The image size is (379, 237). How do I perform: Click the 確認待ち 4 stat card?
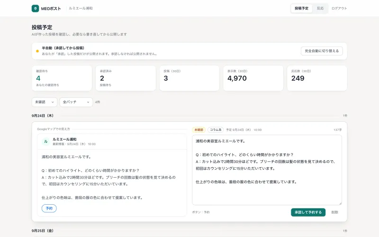coord(62,78)
